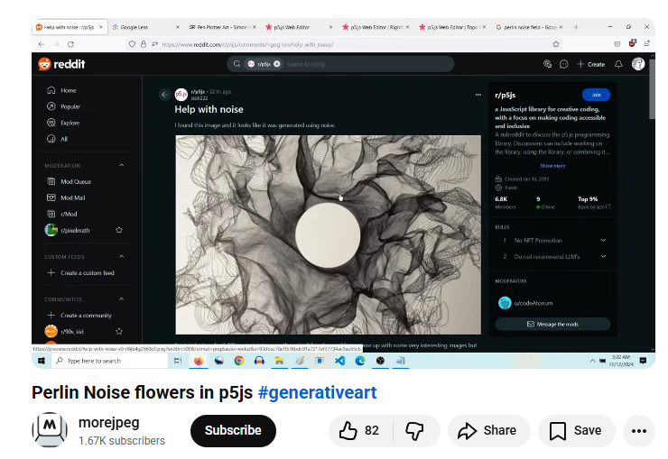Open Visual Studio Code from the taskbar

pos(339,361)
